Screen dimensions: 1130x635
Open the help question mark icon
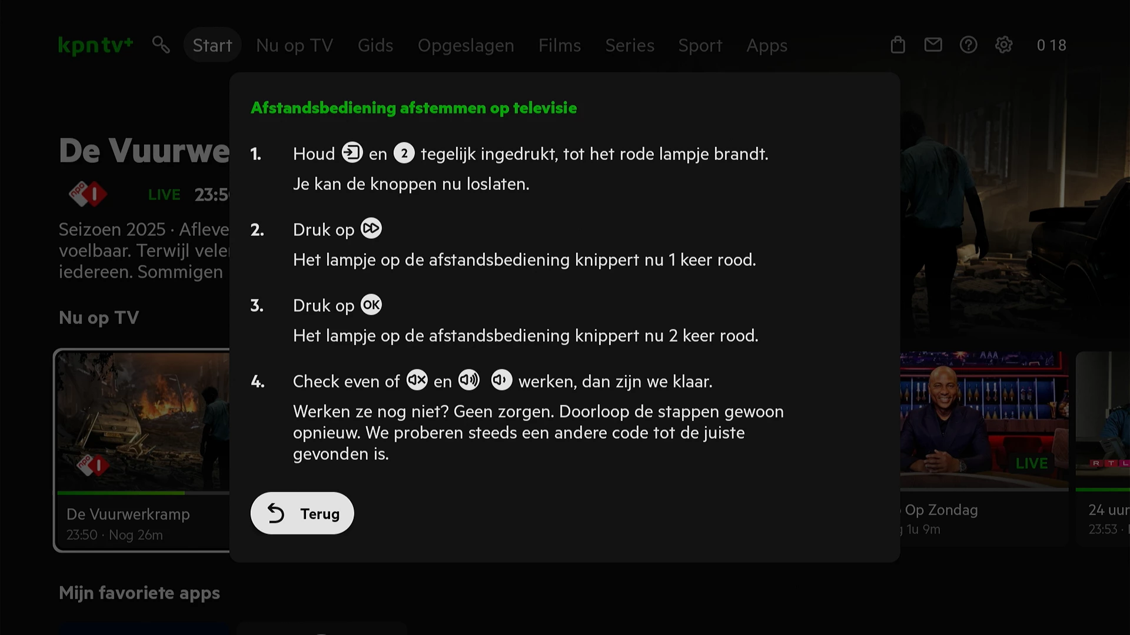point(968,45)
